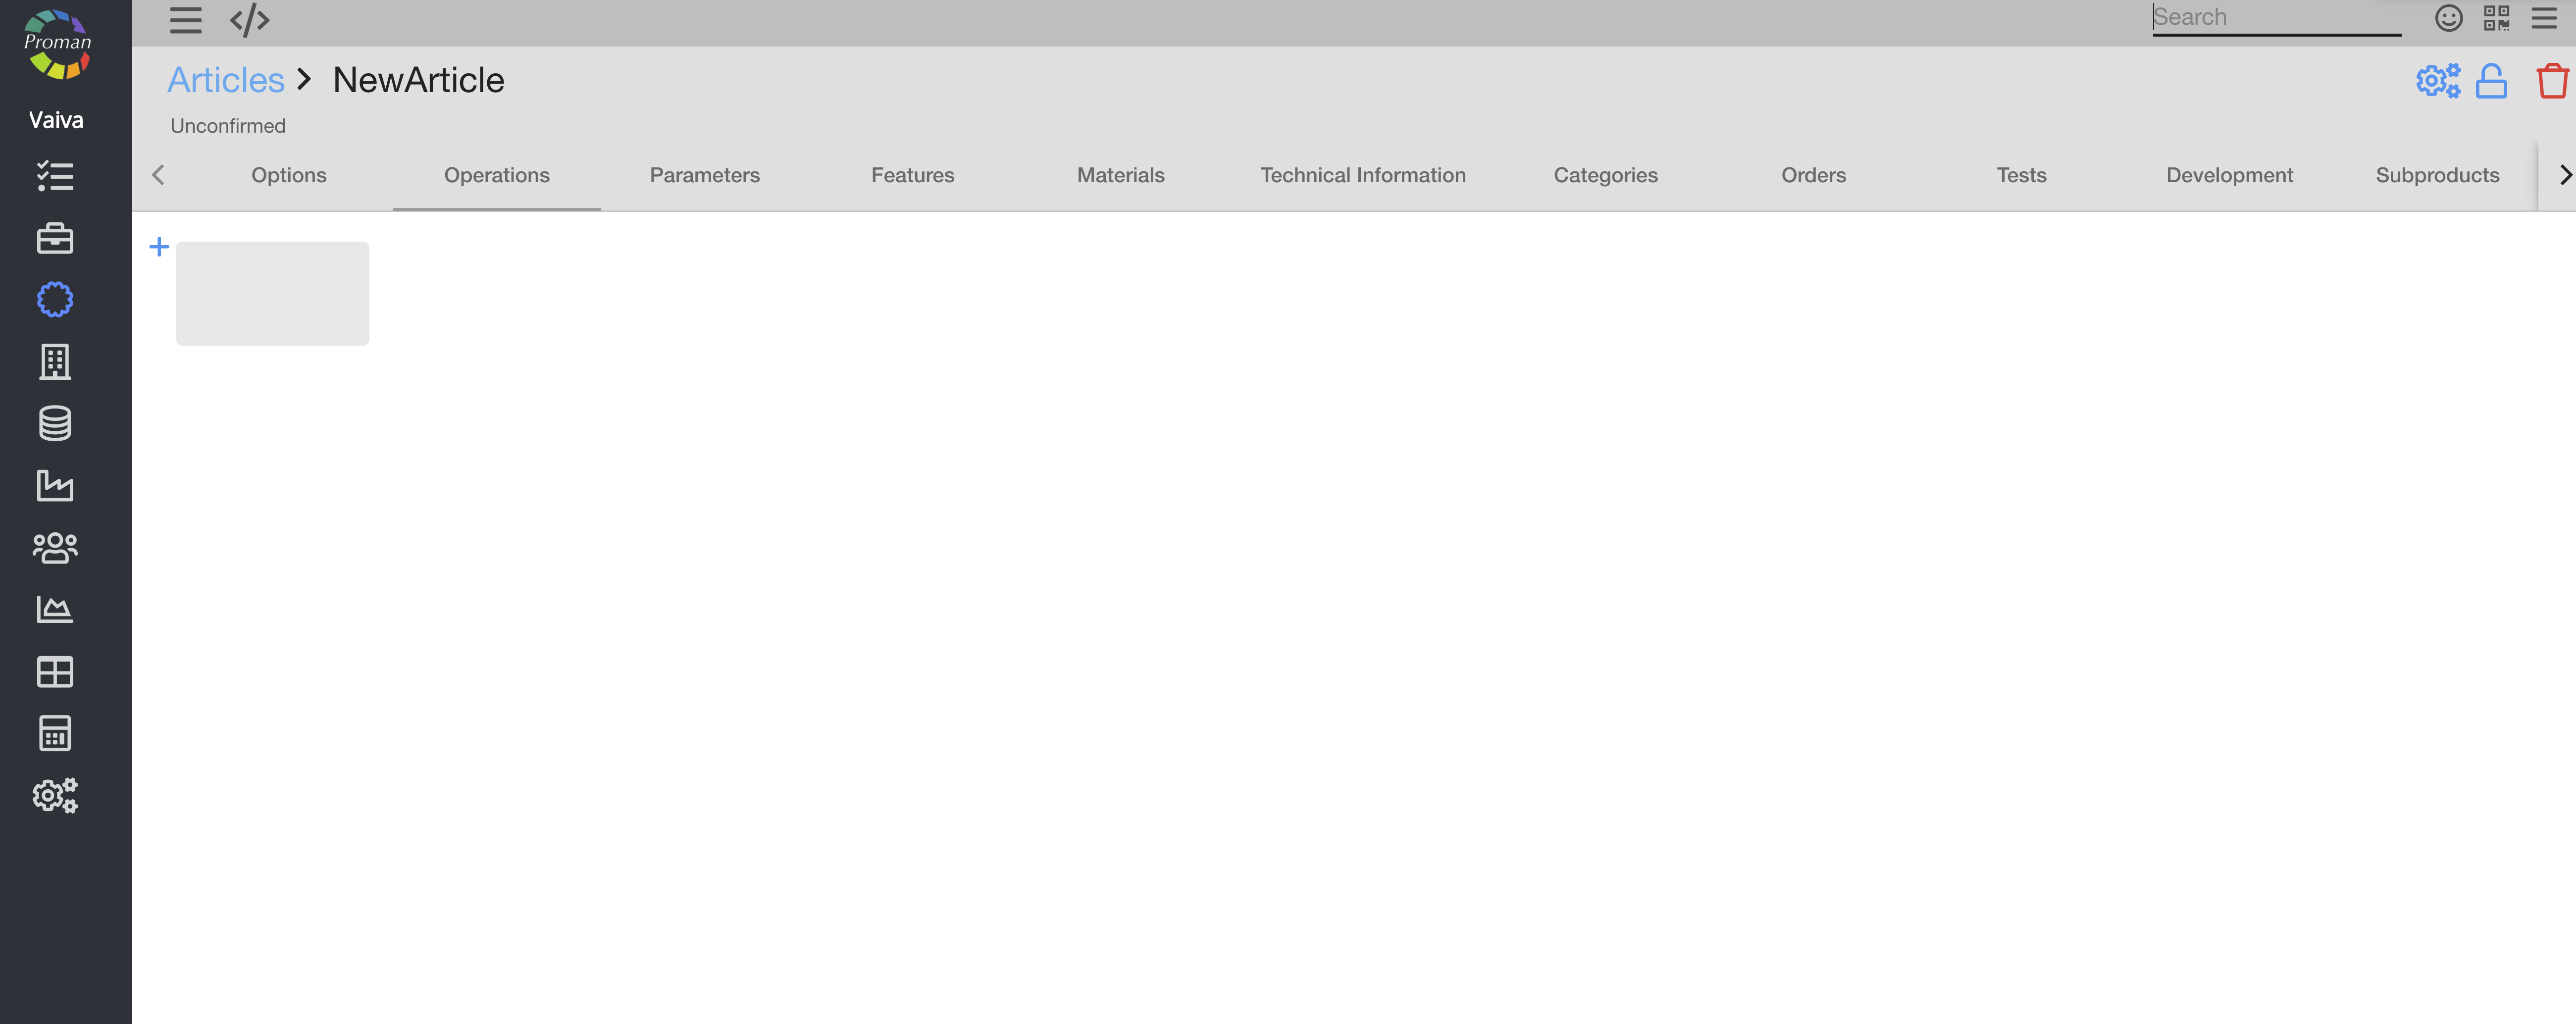Go back to Articles breadcrumb link
The height and width of the screenshot is (1024, 2576).
point(226,80)
